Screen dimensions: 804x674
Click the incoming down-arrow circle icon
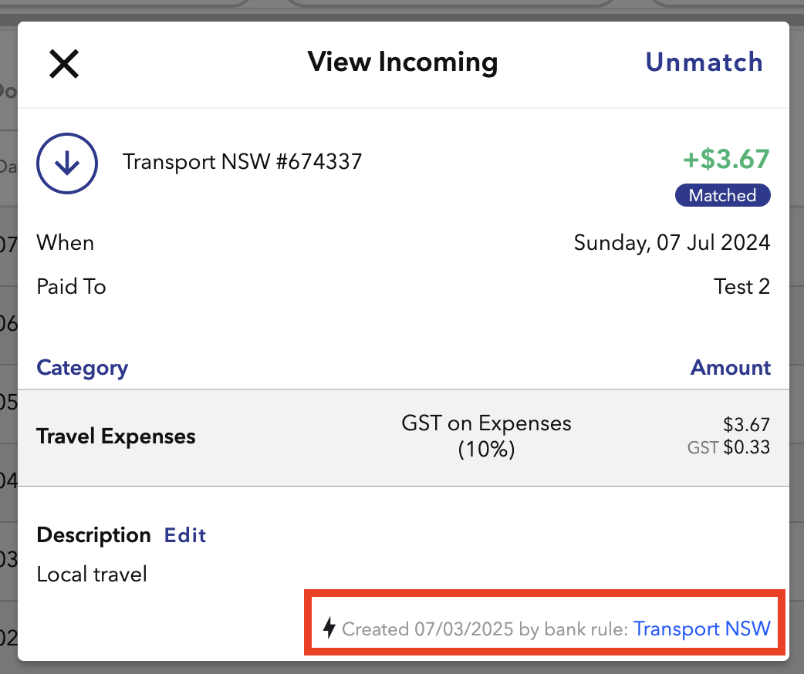(67, 162)
